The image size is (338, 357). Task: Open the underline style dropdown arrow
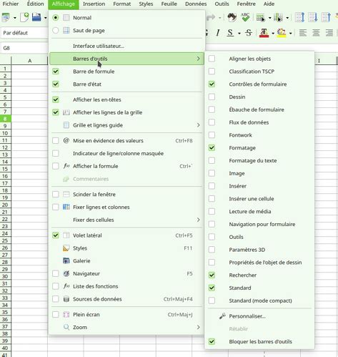pyautogui.click(x=239, y=33)
